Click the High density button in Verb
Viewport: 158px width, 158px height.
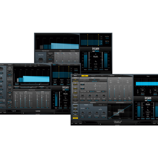point(17,65)
